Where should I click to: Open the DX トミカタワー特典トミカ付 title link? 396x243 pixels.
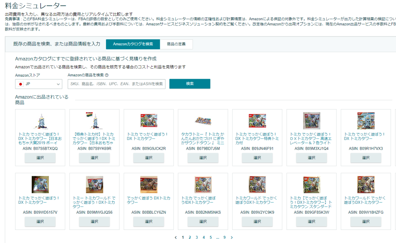[257, 138]
